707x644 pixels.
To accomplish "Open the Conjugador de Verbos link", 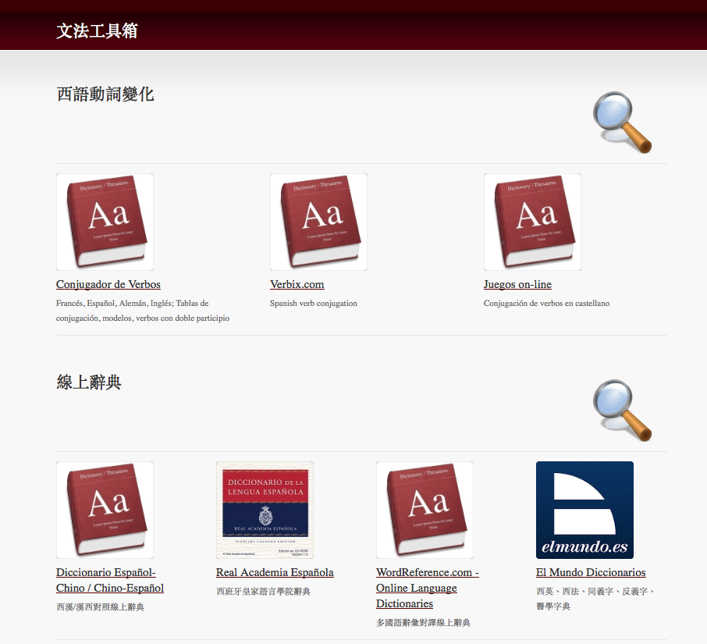I will coord(108,284).
